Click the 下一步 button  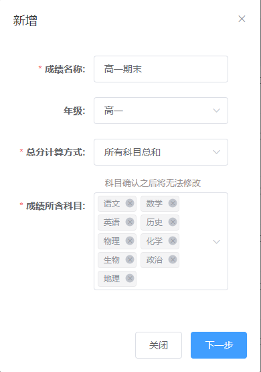(219, 345)
